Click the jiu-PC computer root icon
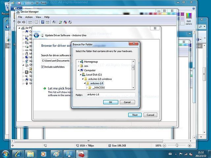This screenshot has width=211, height=158. pos(23,28)
